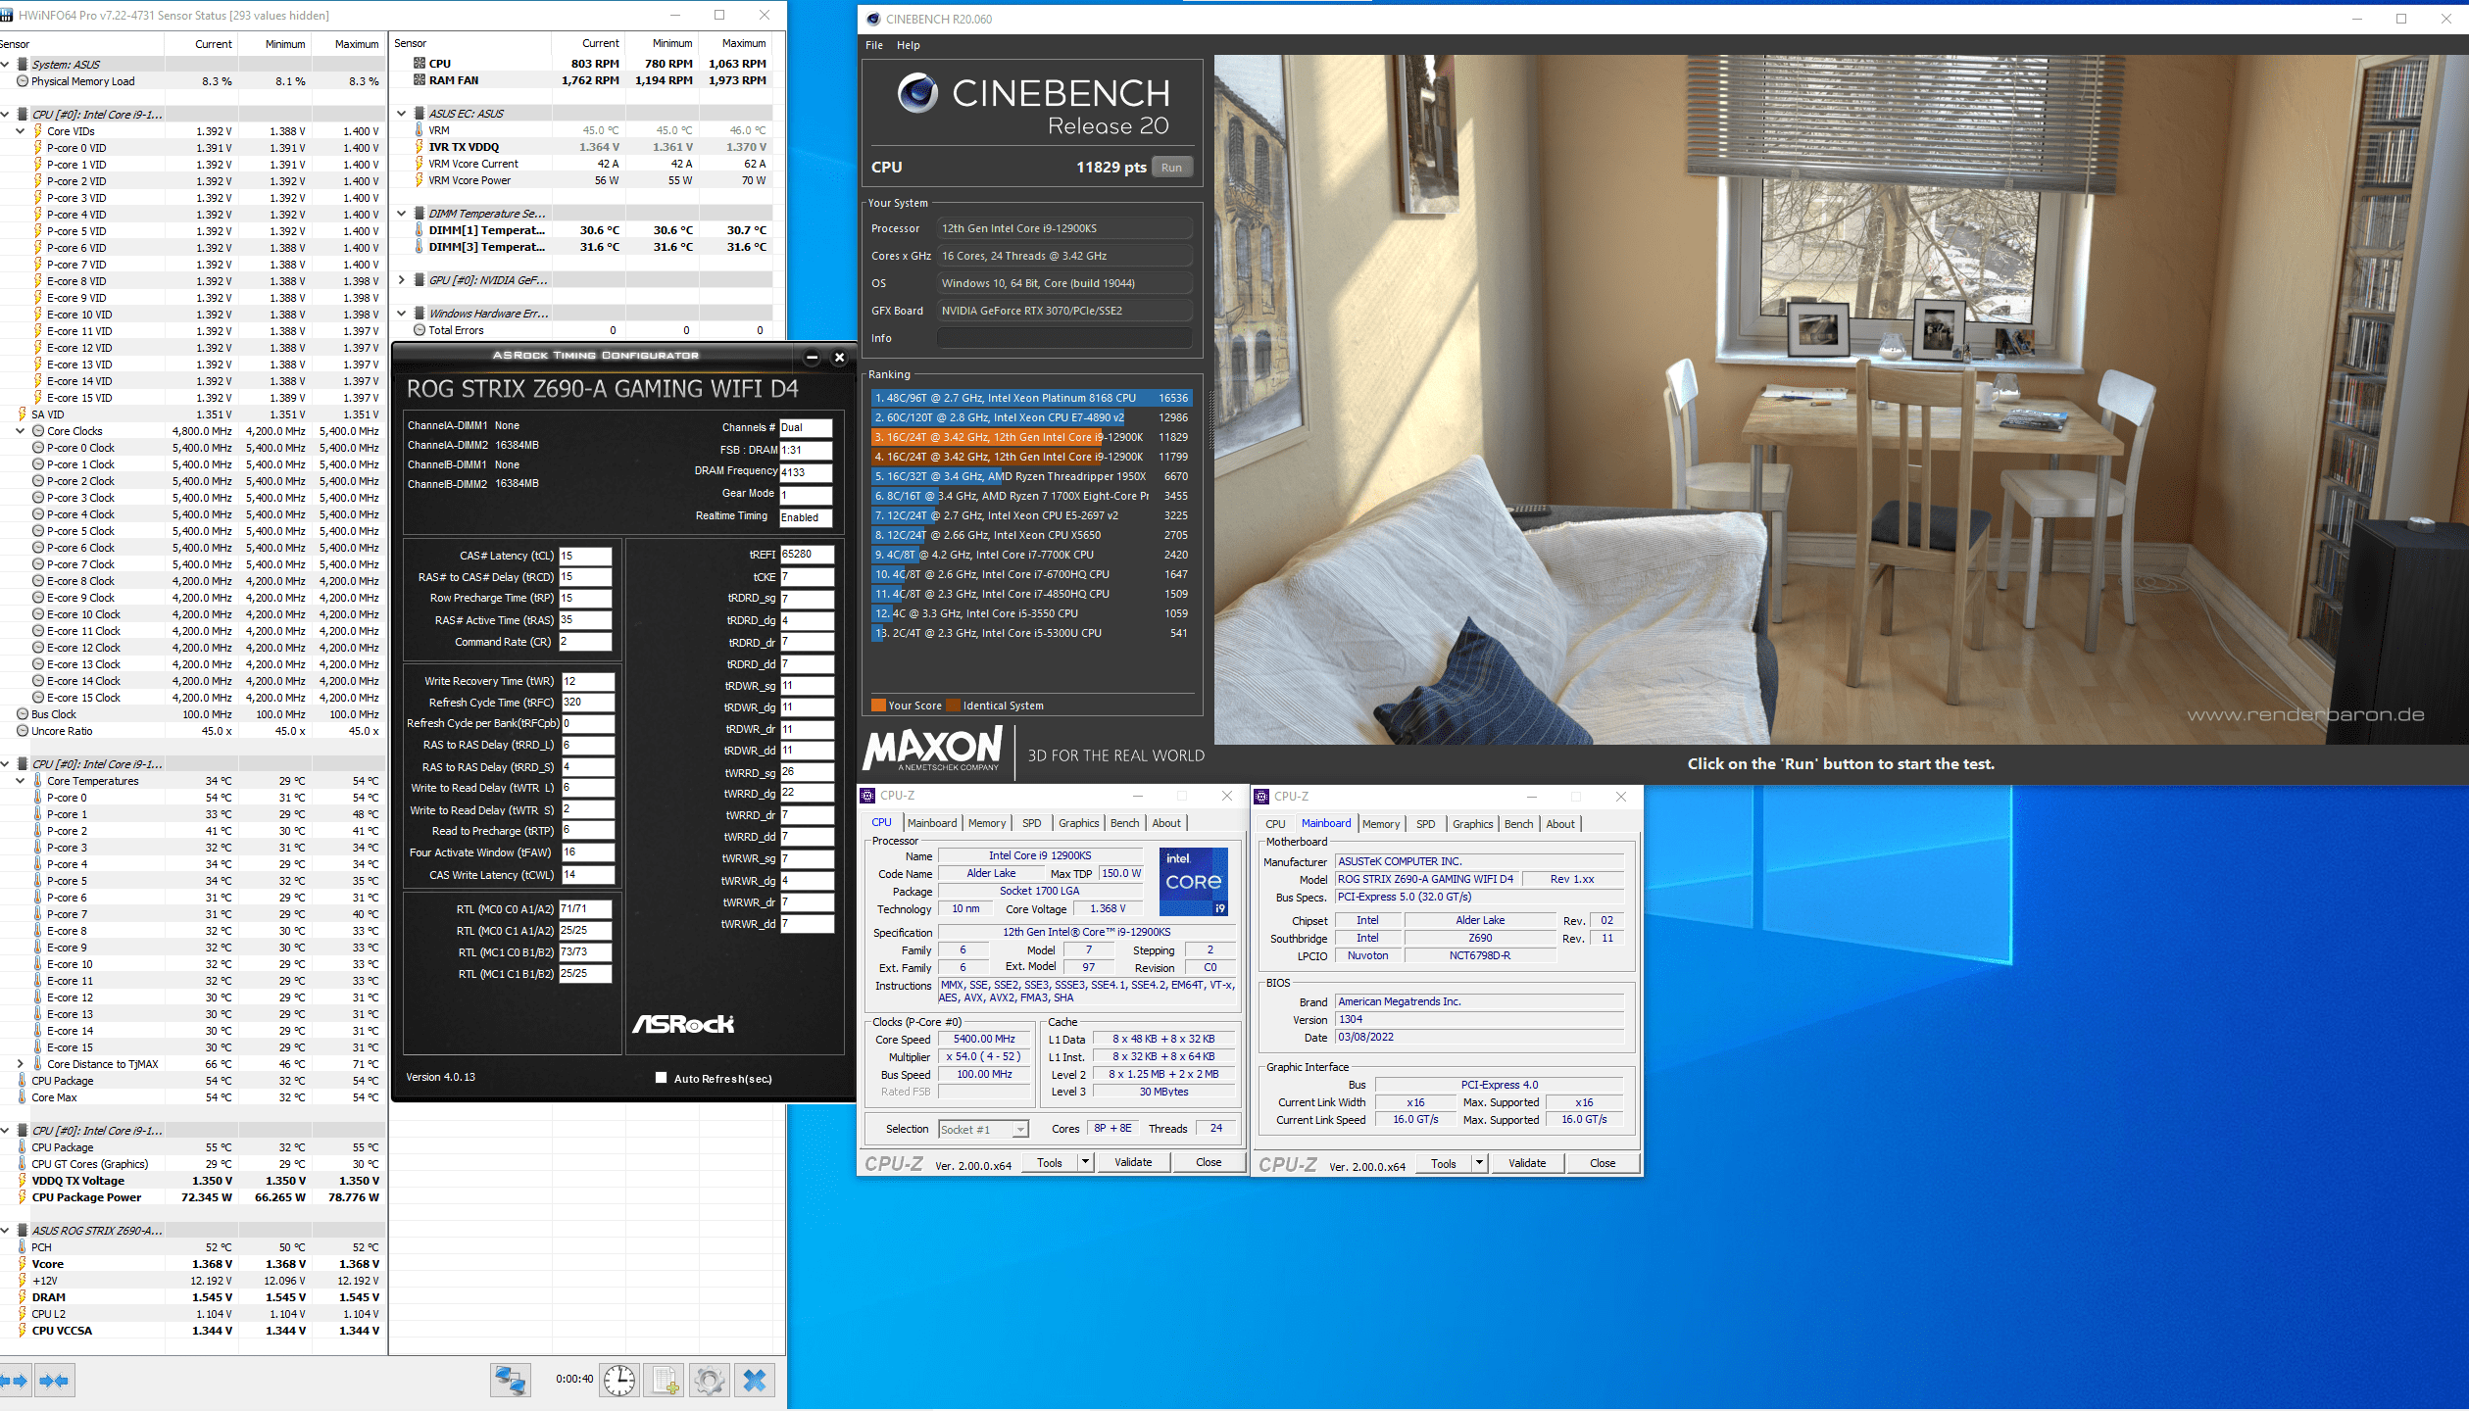Click HWiNFO remote monitoring network icon
The image size is (2469, 1411).
[511, 1381]
